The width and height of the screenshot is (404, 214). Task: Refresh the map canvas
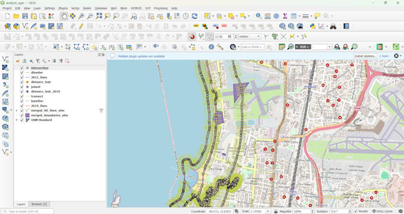[194, 16]
